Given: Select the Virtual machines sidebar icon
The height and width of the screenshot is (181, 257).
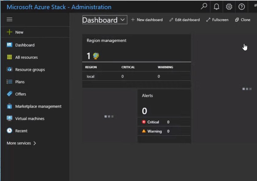Looking at the screenshot, I should pyautogui.click(x=9, y=118).
